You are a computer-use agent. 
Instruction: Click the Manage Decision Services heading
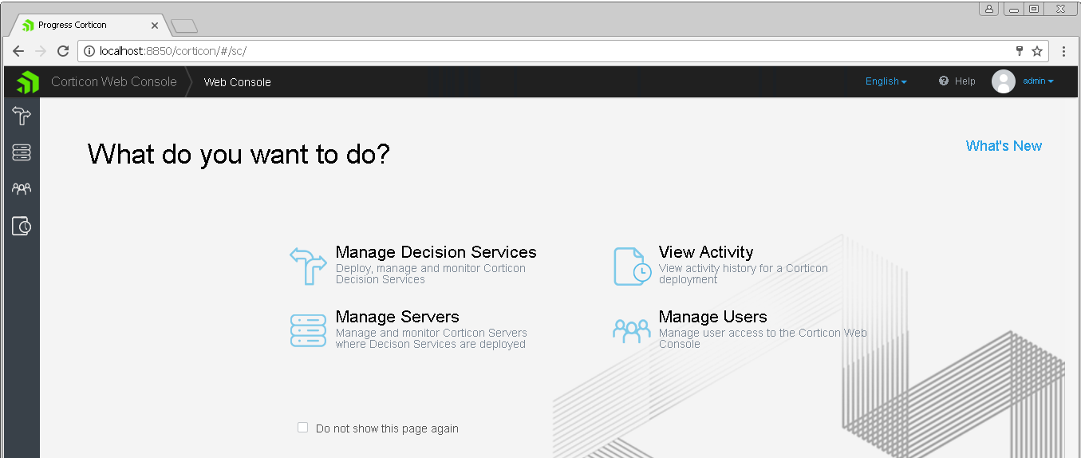click(x=436, y=252)
